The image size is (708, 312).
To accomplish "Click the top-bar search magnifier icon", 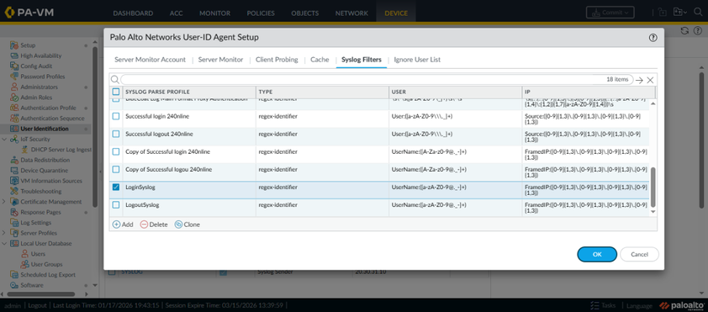I will click(698, 12).
